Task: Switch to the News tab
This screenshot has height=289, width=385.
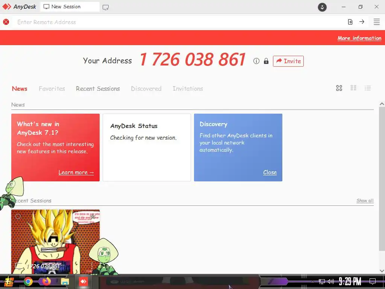Action: [20, 88]
